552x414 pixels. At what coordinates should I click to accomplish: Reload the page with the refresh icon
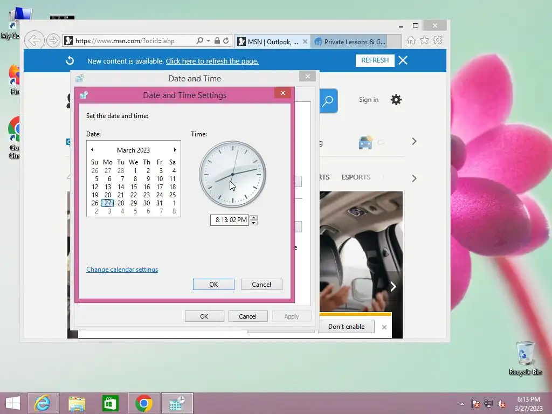click(226, 40)
